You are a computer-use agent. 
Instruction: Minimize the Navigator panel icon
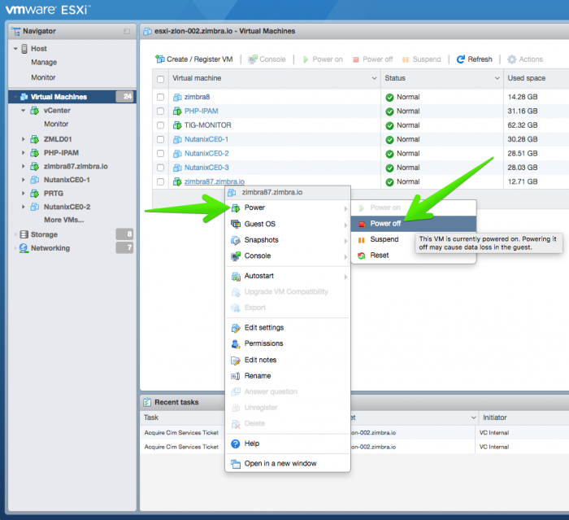pyautogui.click(x=127, y=31)
